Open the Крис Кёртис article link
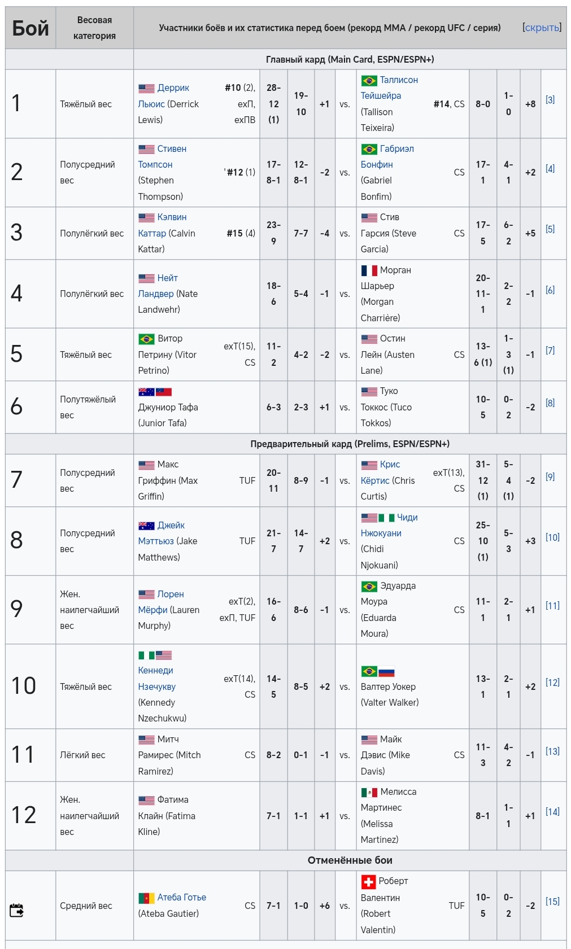Image resolution: width=571 pixels, height=949 pixels. 390,465
